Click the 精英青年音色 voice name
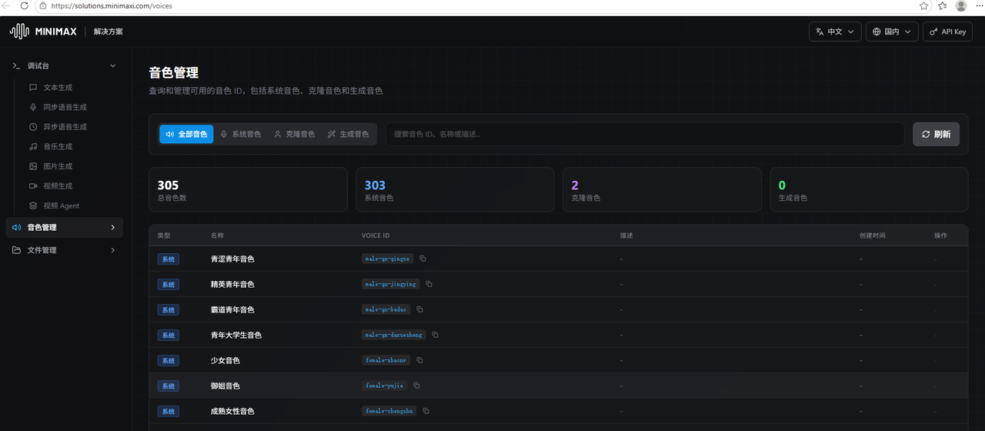This screenshot has height=431, width=985. coord(232,284)
